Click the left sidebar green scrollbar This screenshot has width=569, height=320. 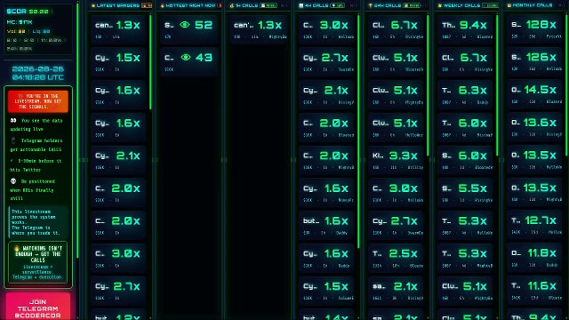coord(77,131)
